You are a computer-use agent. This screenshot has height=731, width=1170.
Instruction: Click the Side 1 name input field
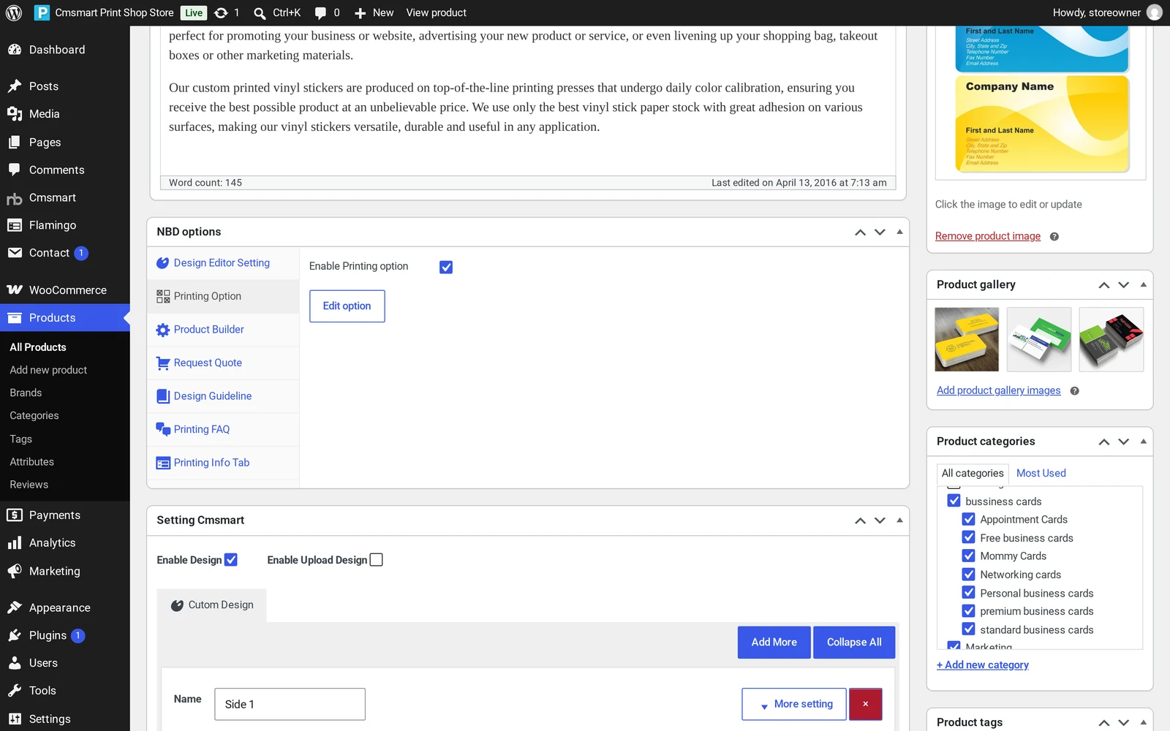pyautogui.click(x=290, y=704)
